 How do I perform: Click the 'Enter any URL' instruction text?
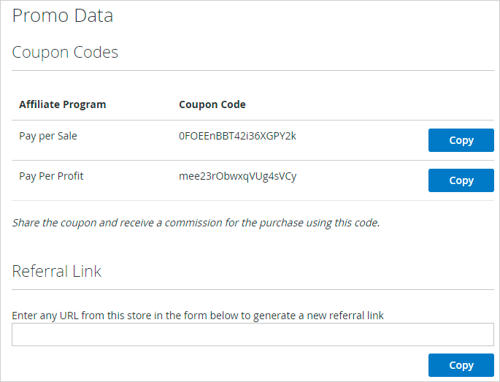(x=198, y=316)
